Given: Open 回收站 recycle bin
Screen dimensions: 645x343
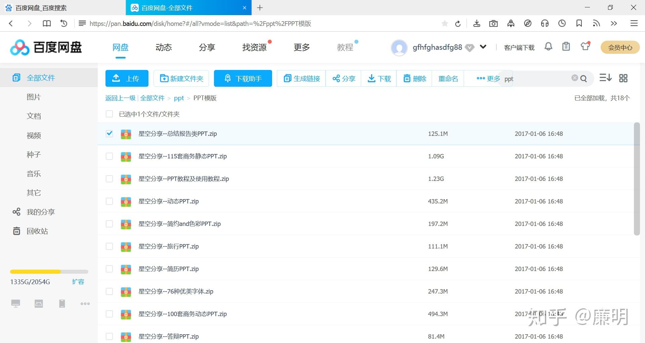Looking at the screenshot, I should coord(37,231).
